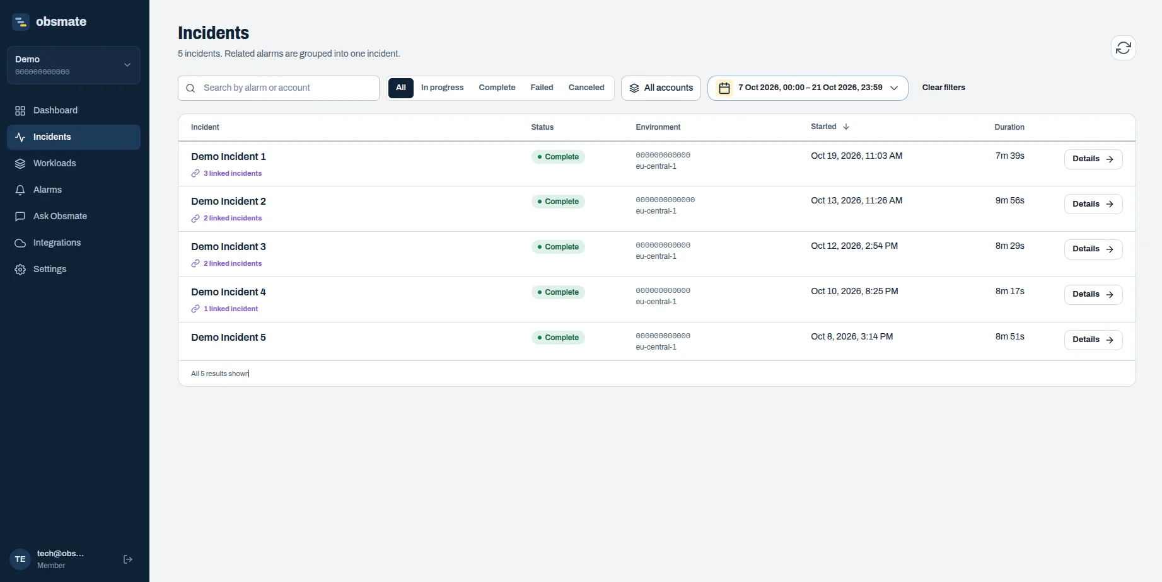
Task: Open linked incidents under Demo Incident 2
Action: [x=226, y=218]
